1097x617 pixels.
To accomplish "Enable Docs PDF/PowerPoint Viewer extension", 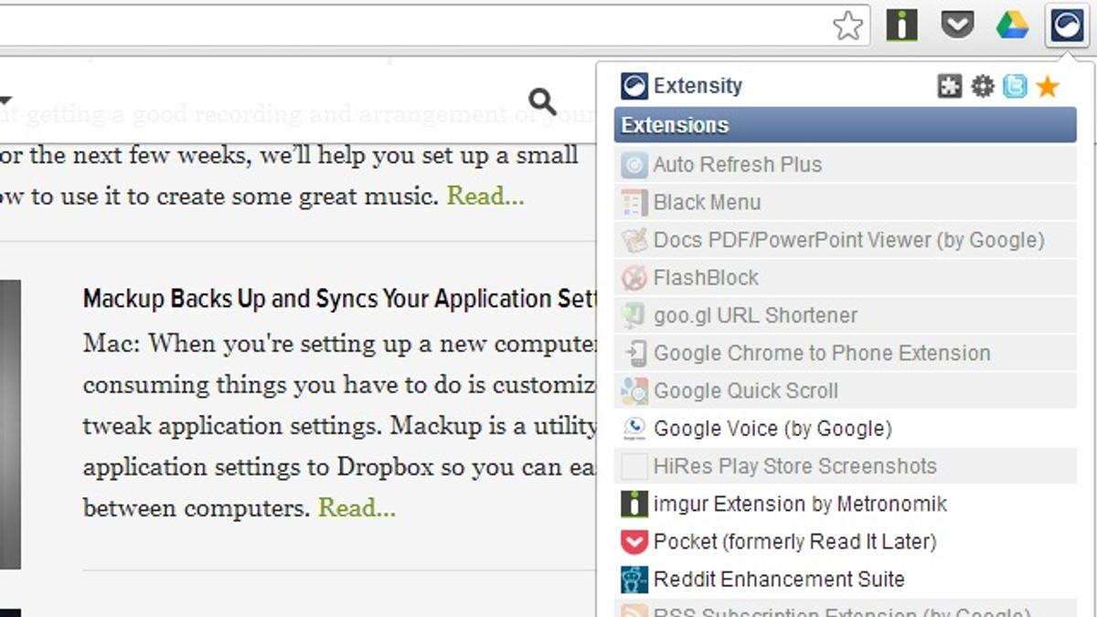I will click(x=845, y=239).
